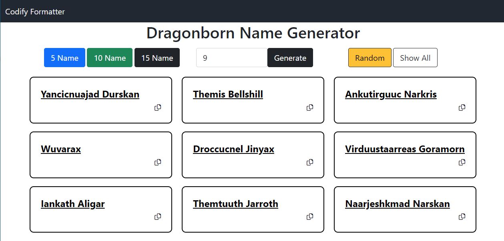
Task: Choose the 15 Name option
Action: (x=157, y=58)
